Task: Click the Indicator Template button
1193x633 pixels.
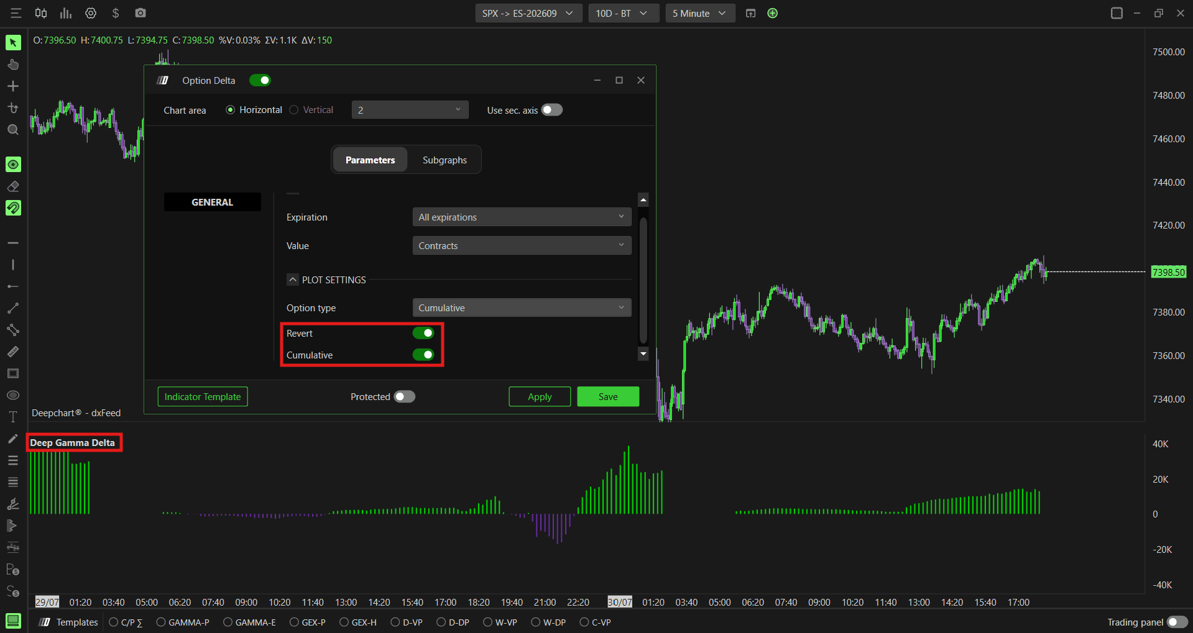Action: click(x=203, y=396)
